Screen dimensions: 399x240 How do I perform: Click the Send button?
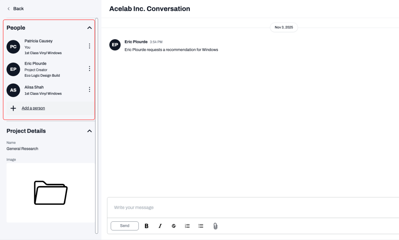click(x=125, y=226)
